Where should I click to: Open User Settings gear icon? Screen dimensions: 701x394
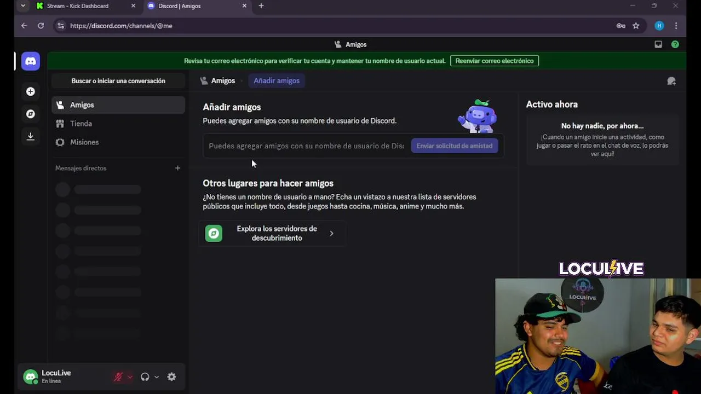pos(171,376)
